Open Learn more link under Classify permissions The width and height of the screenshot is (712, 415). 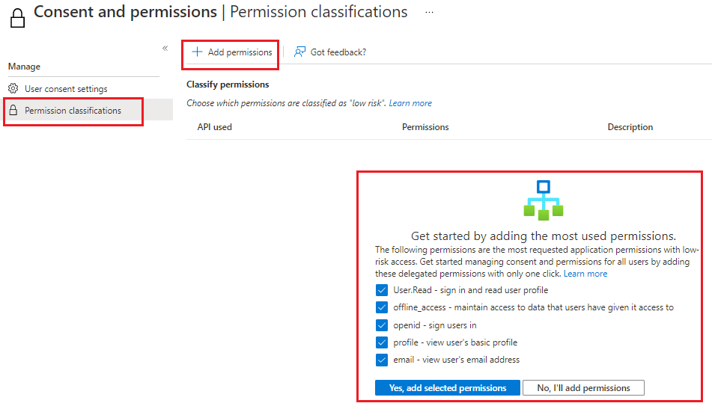[x=410, y=103]
